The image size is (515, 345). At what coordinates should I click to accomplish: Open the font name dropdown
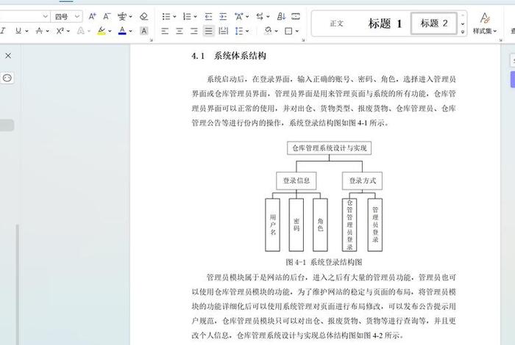coord(46,16)
